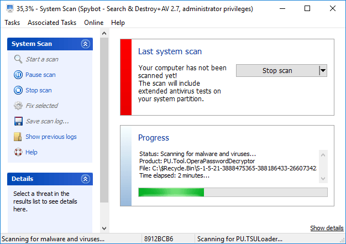346x244 pixels.
Task: Click status bar Scanning for malware and viruses
Action: pyautogui.click(x=53, y=239)
